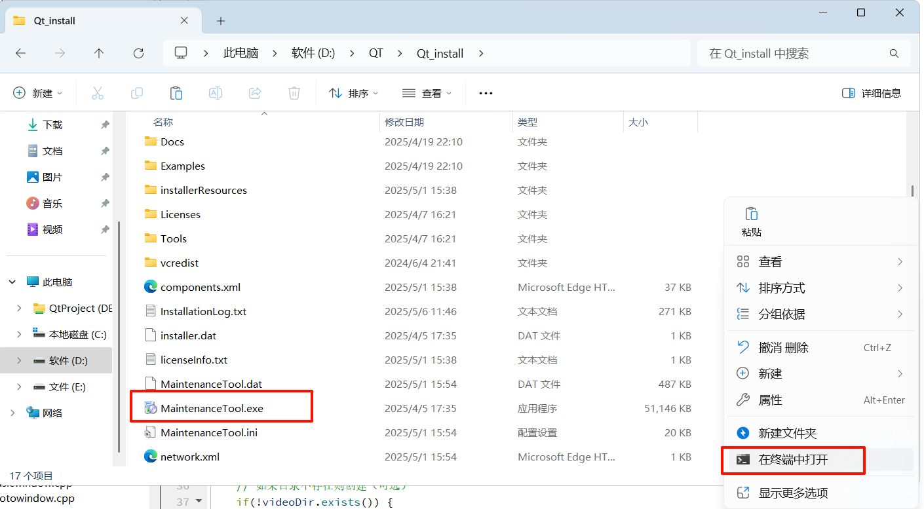This screenshot has height=509, width=924.
Task: Click the Cut scissors icon in toolbar
Action: [98, 93]
